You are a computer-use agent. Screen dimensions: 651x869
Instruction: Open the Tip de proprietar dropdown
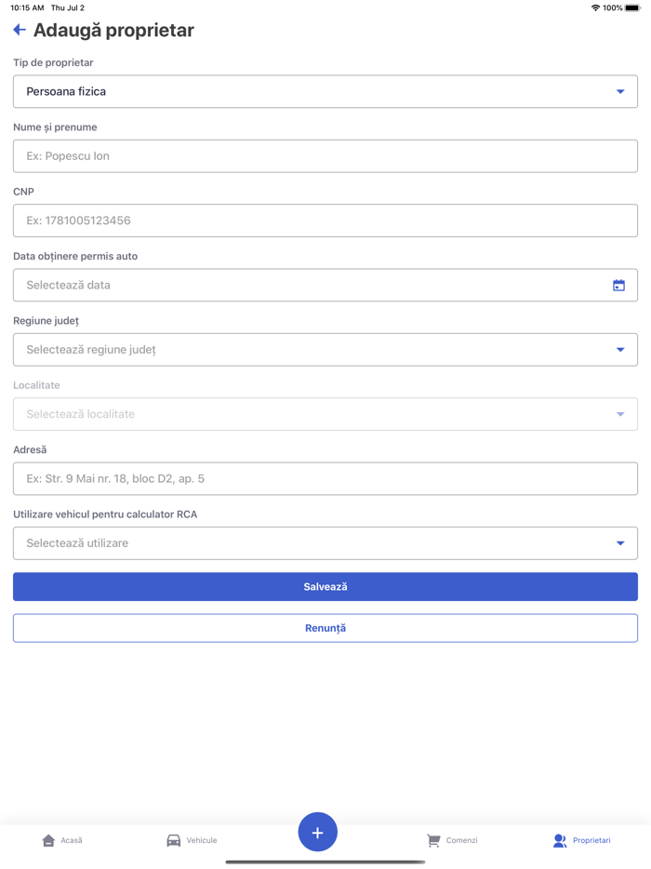(x=325, y=91)
